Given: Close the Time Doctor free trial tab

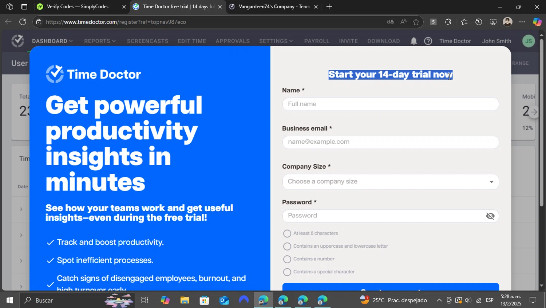Looking at the screenshot, I should coord(220,7).
